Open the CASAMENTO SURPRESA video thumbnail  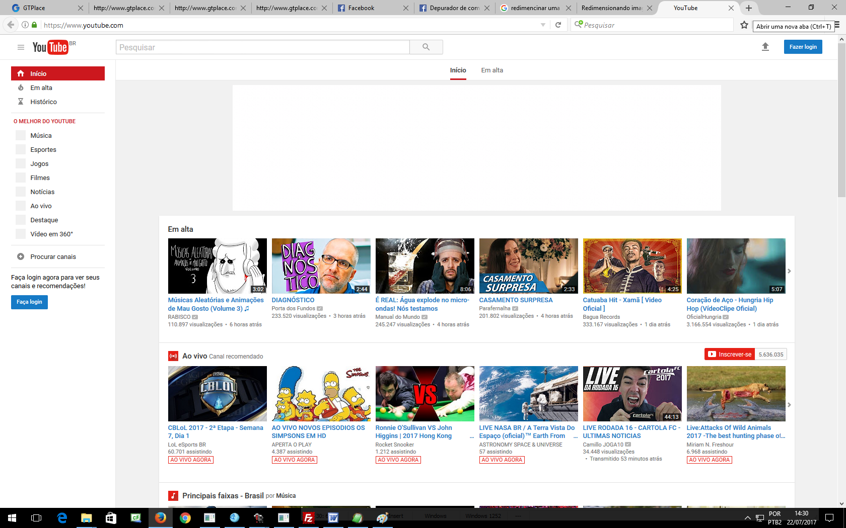click(x=528, y=266)
